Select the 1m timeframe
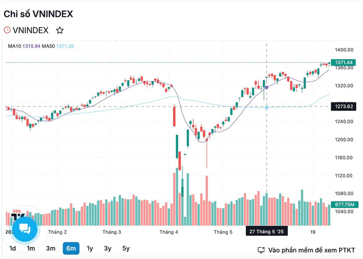The image size is (363, 259). pos(31,248)
